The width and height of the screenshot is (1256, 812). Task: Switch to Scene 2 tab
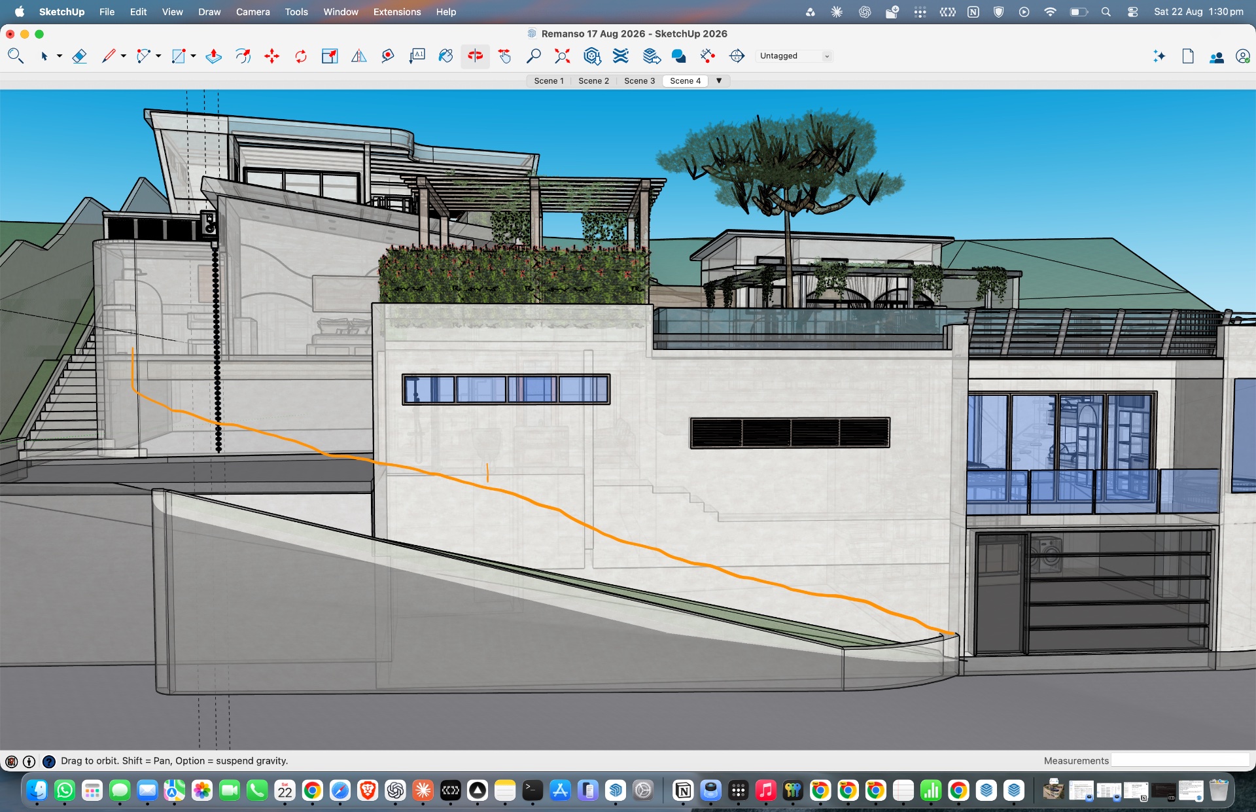593,80
